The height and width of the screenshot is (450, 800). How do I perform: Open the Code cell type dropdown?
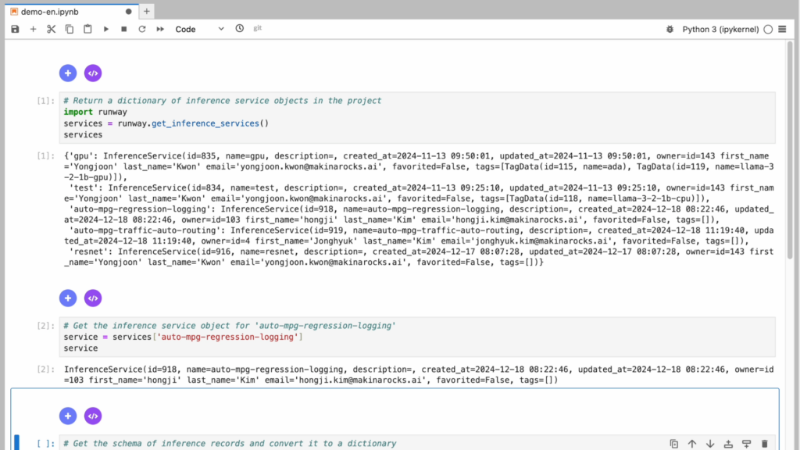[x=199, y=29]
